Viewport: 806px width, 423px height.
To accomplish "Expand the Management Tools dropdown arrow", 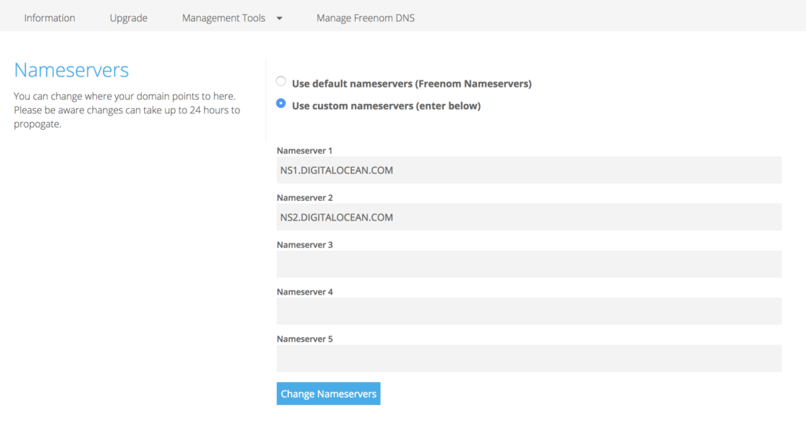I will pyautogui.click(x=279, y=17).
